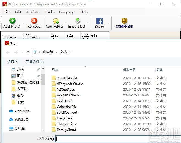The image size is (181, 143).
Task: Click the ctPdfConvert folder icon
Action: tap(54, 112)
